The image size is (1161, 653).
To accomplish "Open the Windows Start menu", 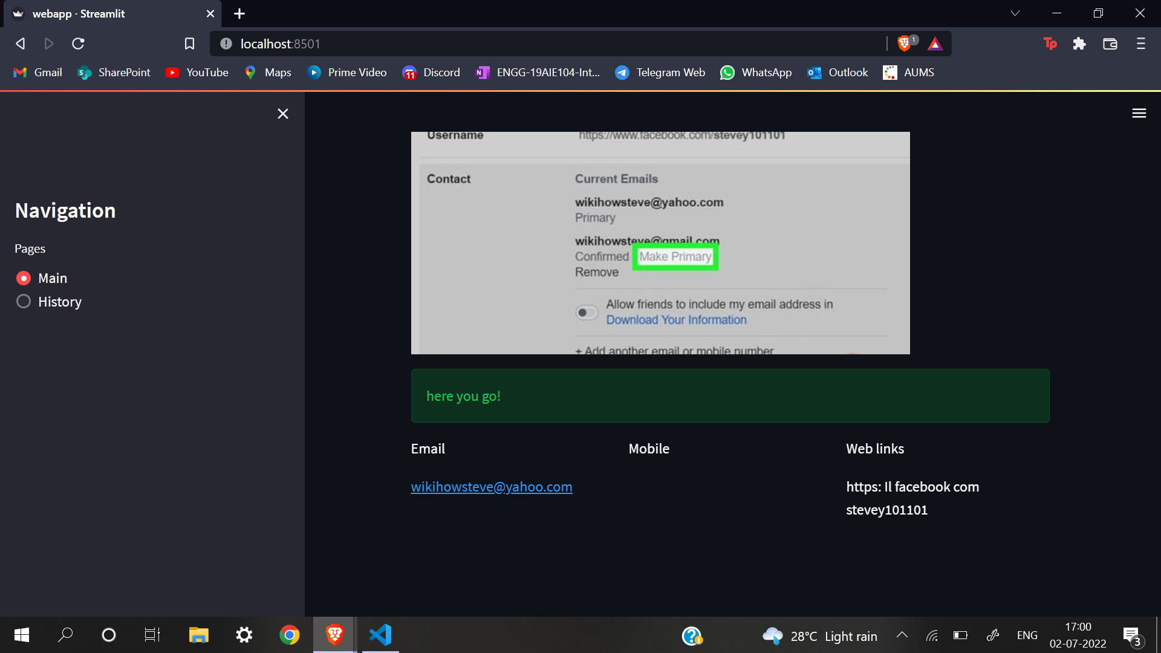I will coord(22,635).
